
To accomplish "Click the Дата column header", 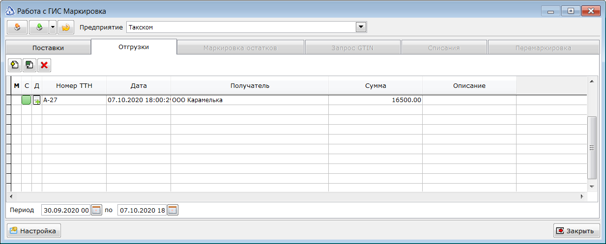I will pos(139,85).
